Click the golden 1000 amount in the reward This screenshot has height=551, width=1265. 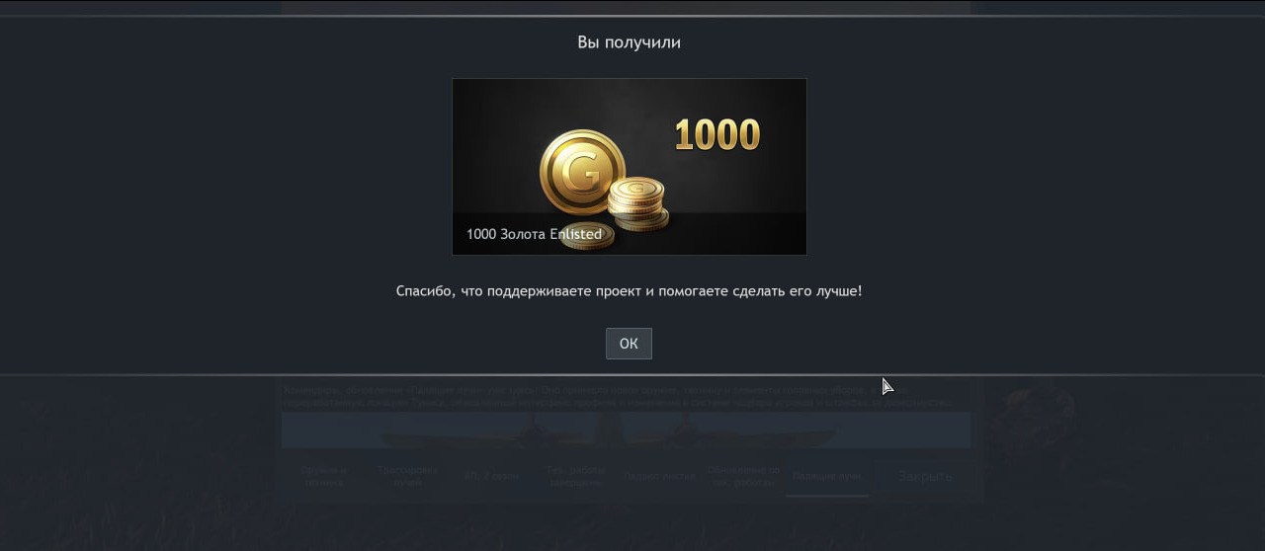717,135
